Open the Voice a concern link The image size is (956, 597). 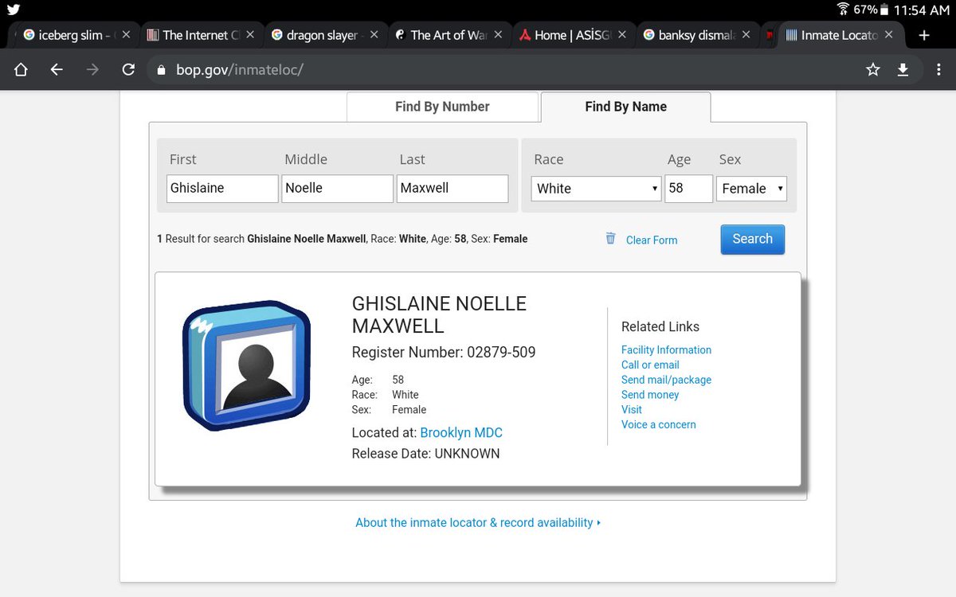pyautogui.click(x=659, y=424)
